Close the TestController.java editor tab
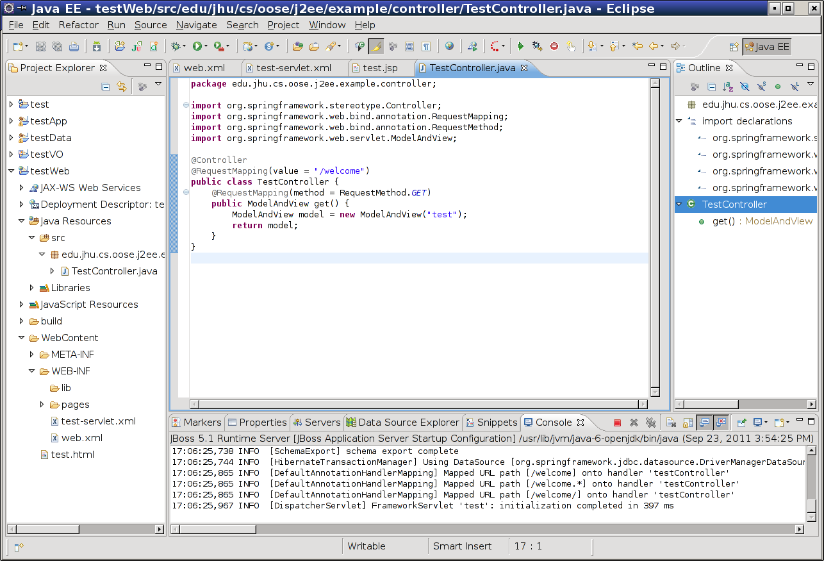Image resolution: width=824 pixels, height=561 pixels. [x=523, y=68]
